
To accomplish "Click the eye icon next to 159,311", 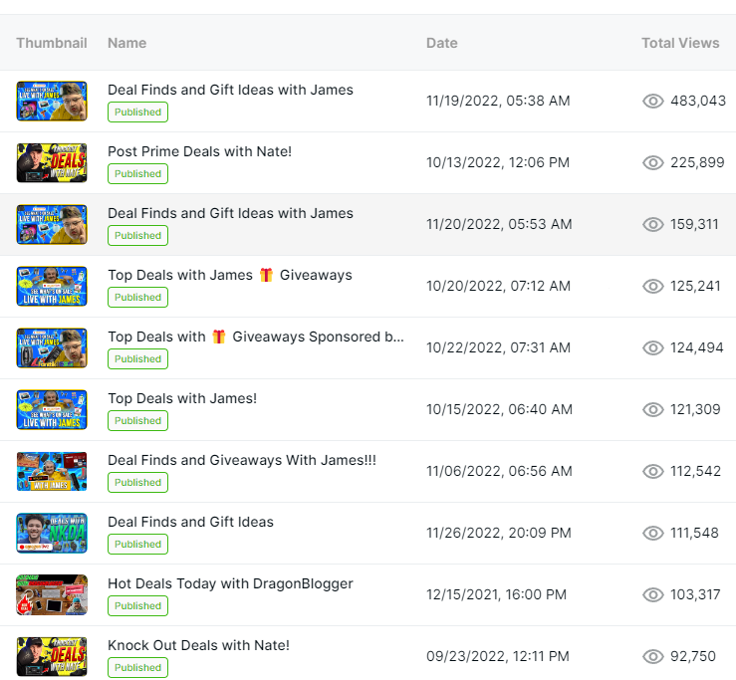I will point(653,224).
